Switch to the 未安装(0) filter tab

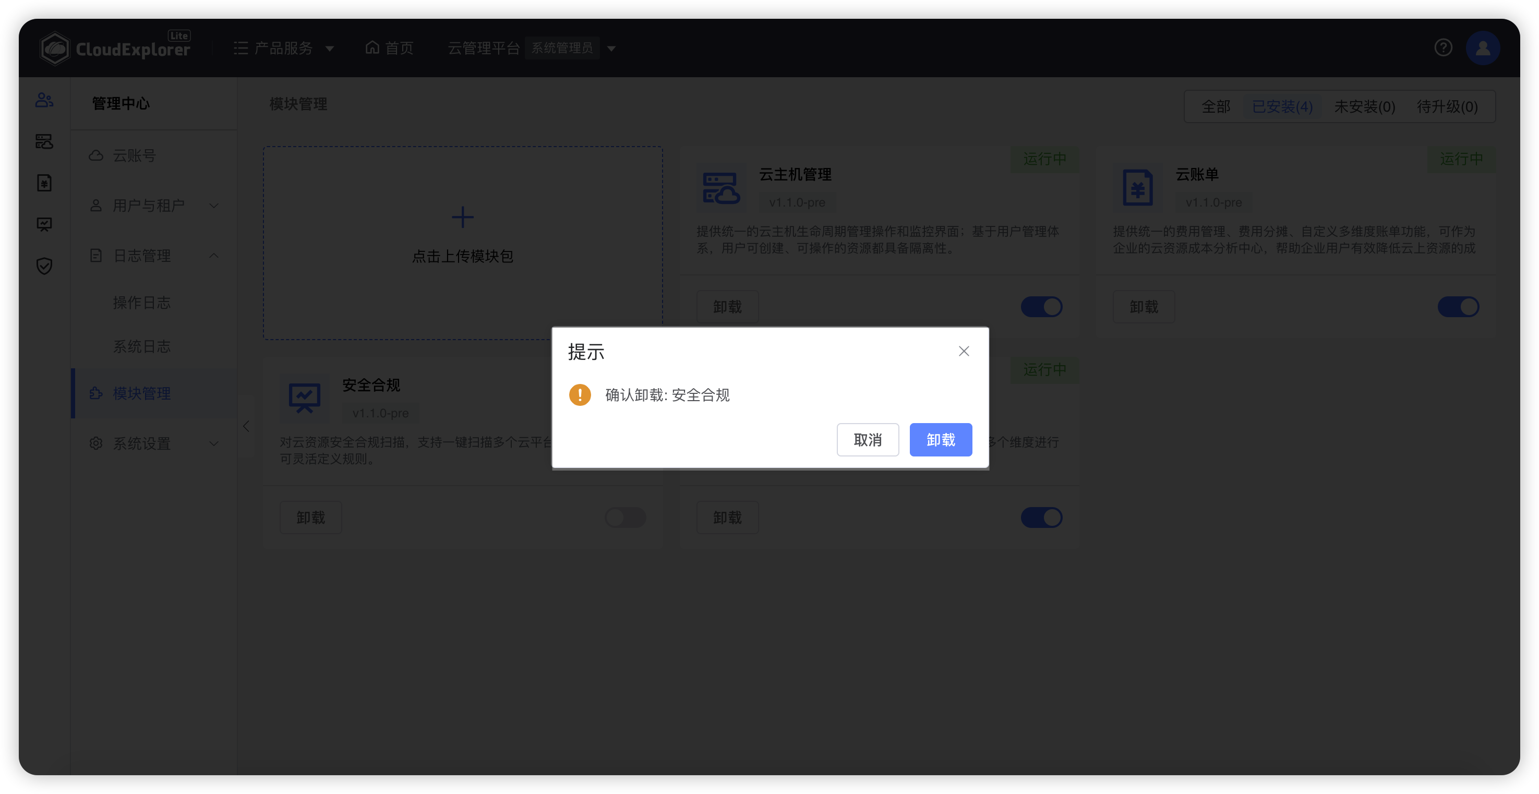click(x=1365, y=106)
